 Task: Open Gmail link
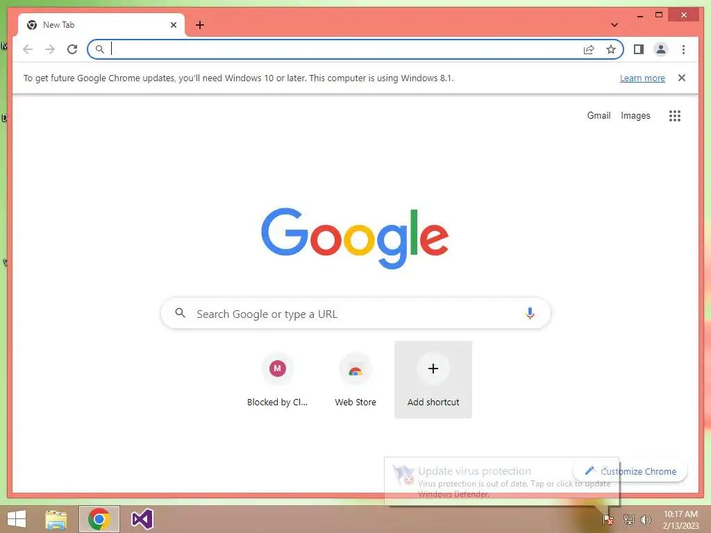599,116
